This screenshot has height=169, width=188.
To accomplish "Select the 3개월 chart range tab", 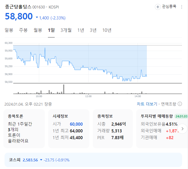I will (x=66, y=30).
